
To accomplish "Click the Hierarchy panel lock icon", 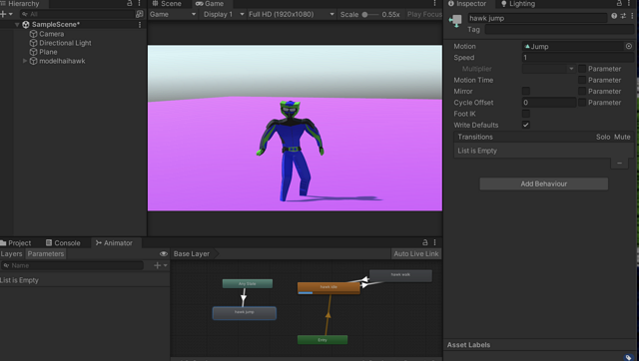I will (x=130, y=3).
